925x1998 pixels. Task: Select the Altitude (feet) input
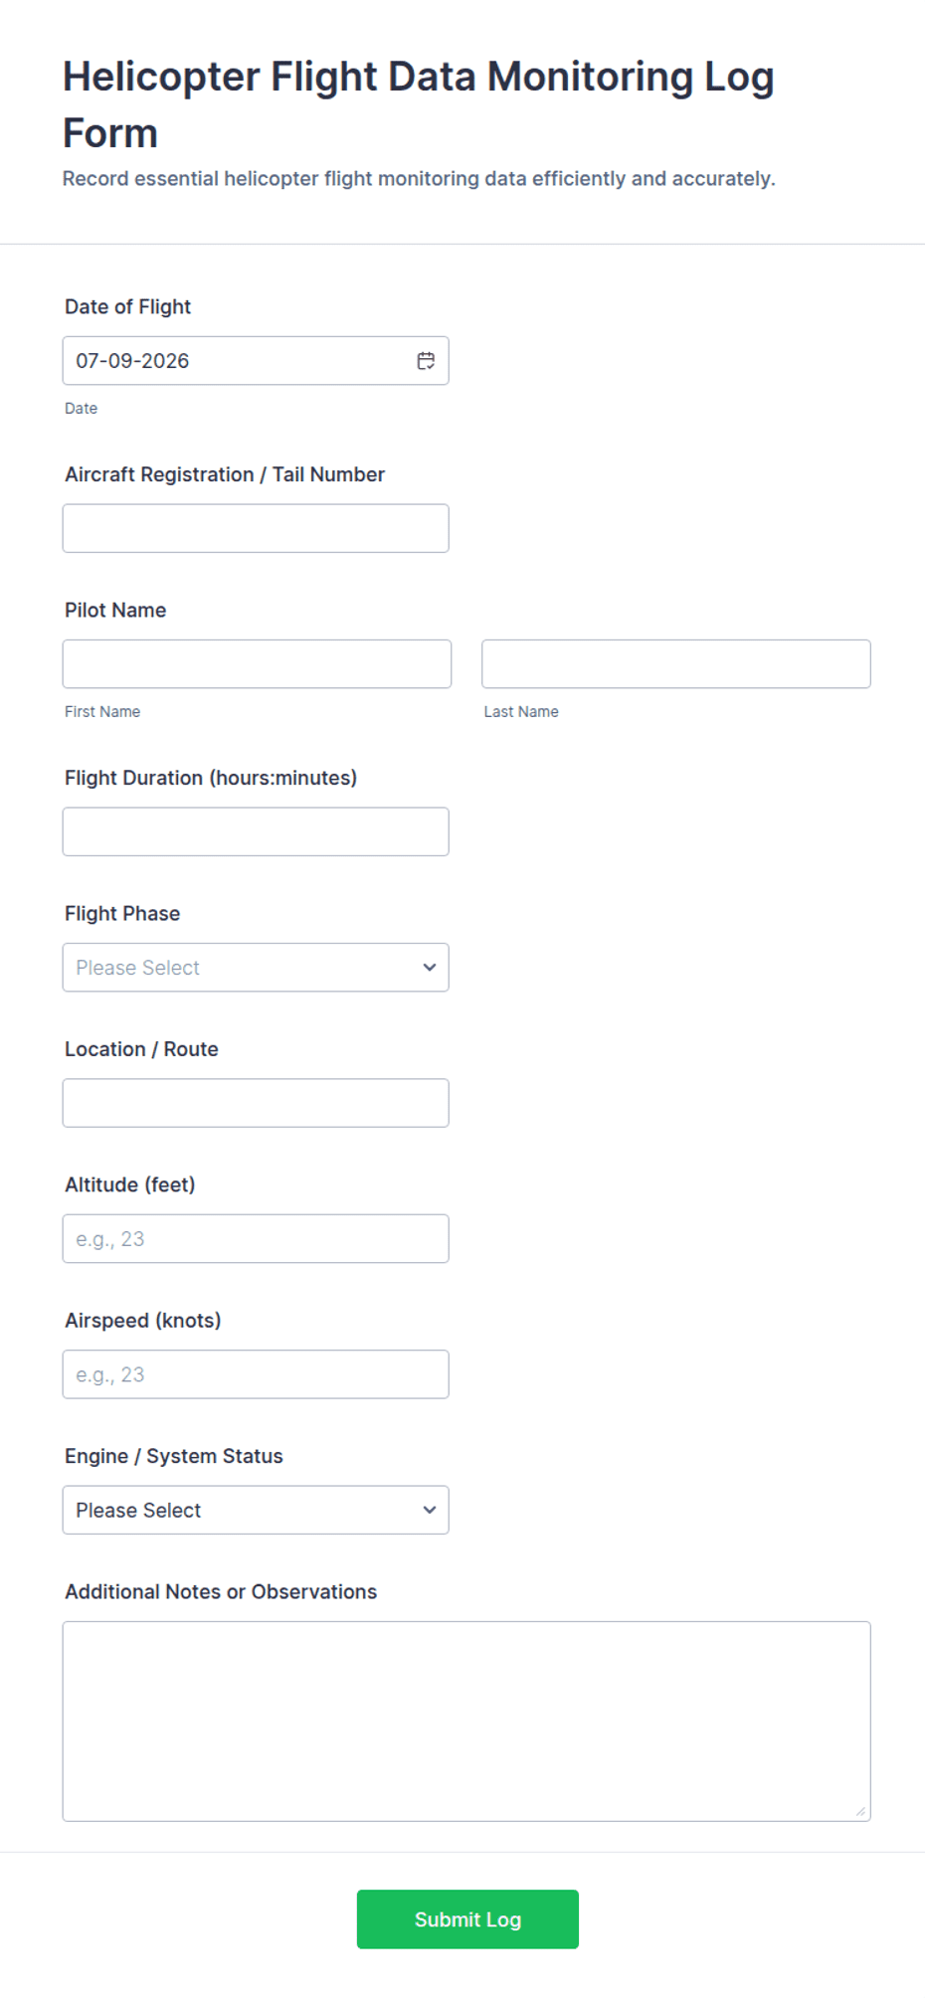[256, 1239]
